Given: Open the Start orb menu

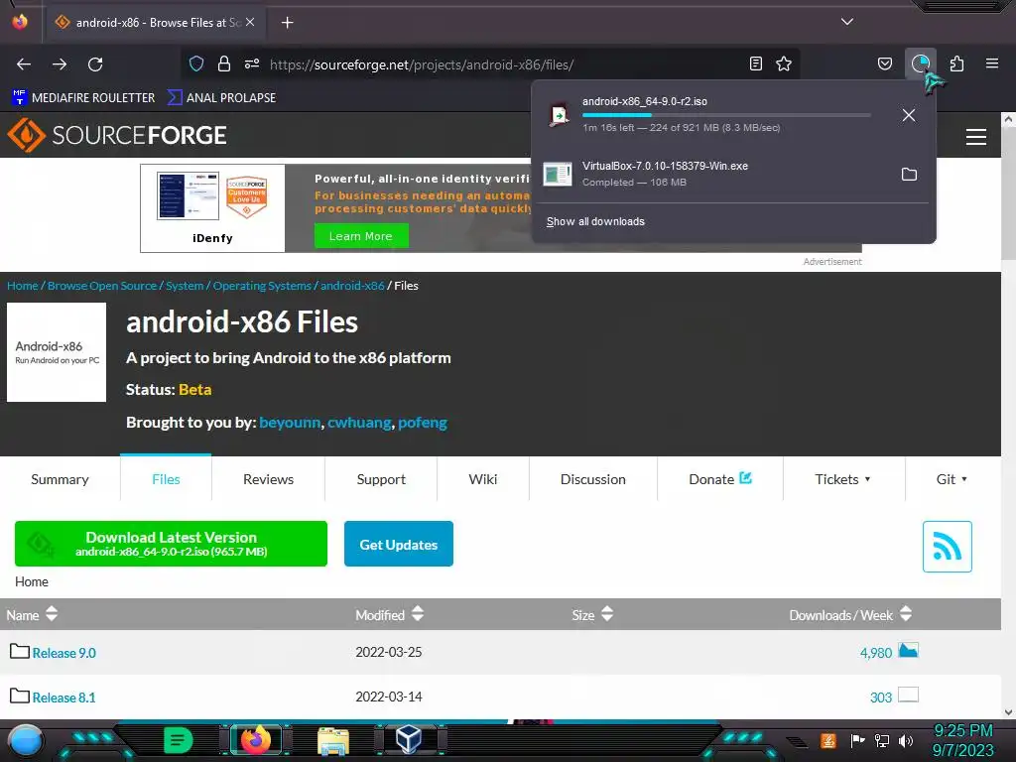Looking at the screenshot, I should click(x=26, y=741).
